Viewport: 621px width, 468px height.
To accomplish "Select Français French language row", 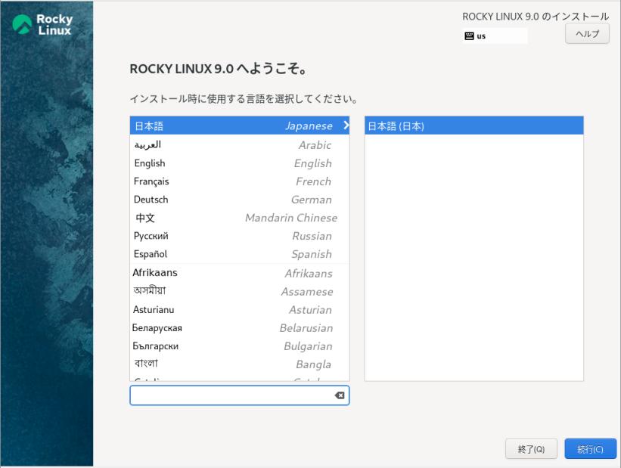I will (239, 181).
